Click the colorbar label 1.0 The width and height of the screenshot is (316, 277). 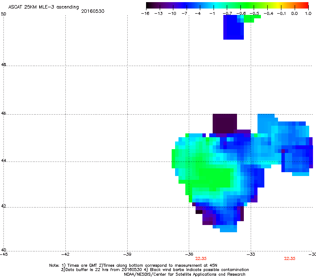click(308, 14)
